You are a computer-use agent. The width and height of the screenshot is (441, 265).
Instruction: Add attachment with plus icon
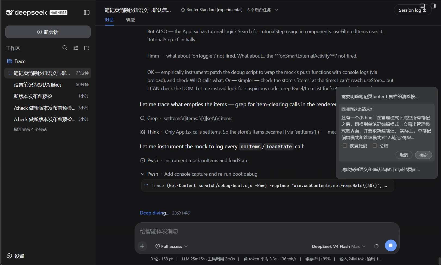click(x=142, y=246)
